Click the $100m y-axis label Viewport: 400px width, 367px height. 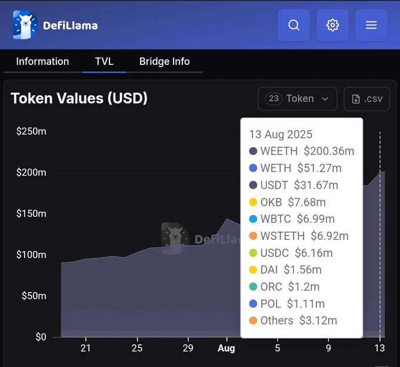coord(31,254)
